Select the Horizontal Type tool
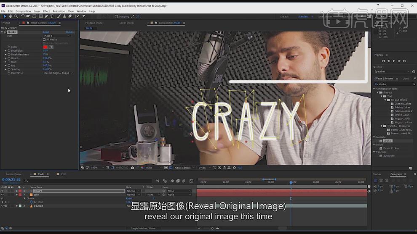The width and height of the screenshot is (417, 234). [x=52, y=16]
